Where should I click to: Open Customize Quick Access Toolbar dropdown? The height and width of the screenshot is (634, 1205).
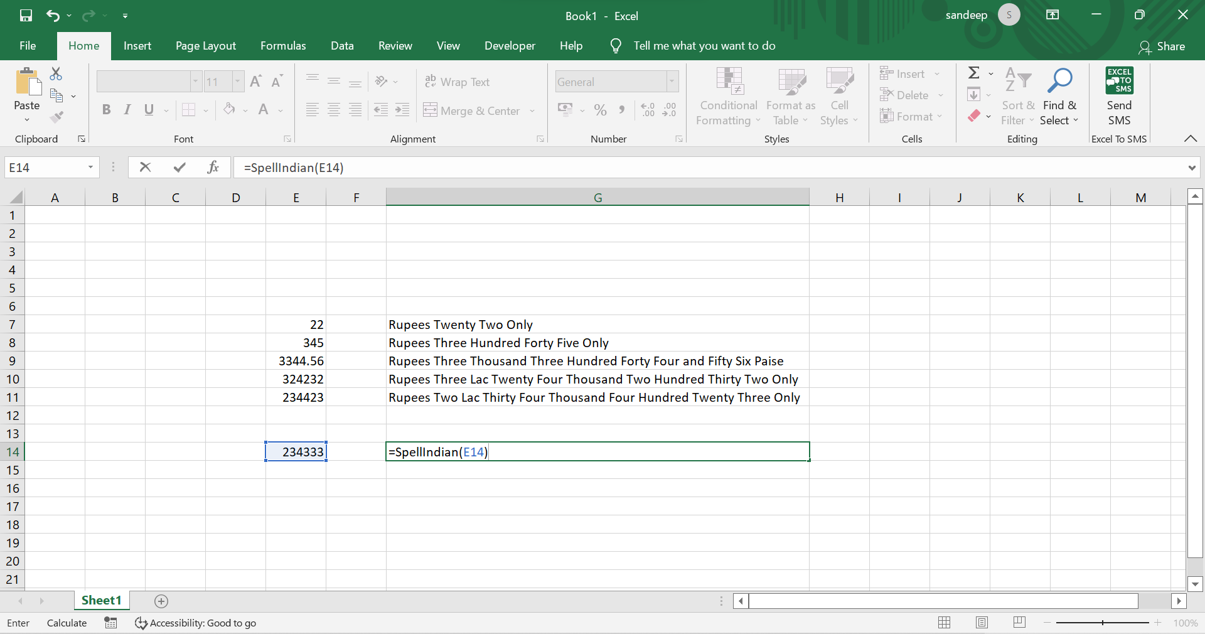point(125,16)
